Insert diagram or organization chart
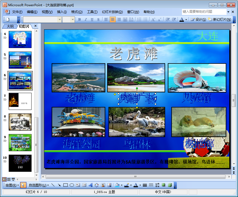This screenshot has width=238, height=197. pyautogui.click(x=97, y=185)
